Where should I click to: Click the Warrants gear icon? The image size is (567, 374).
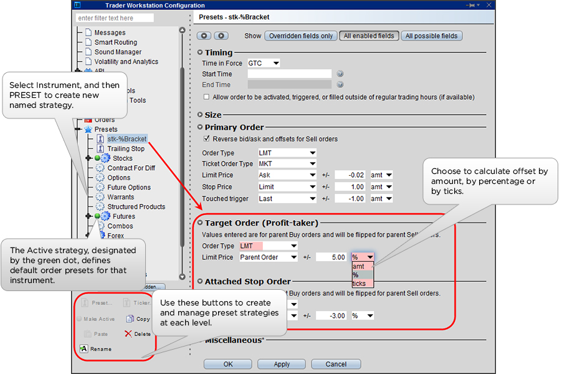pos(100,197)
